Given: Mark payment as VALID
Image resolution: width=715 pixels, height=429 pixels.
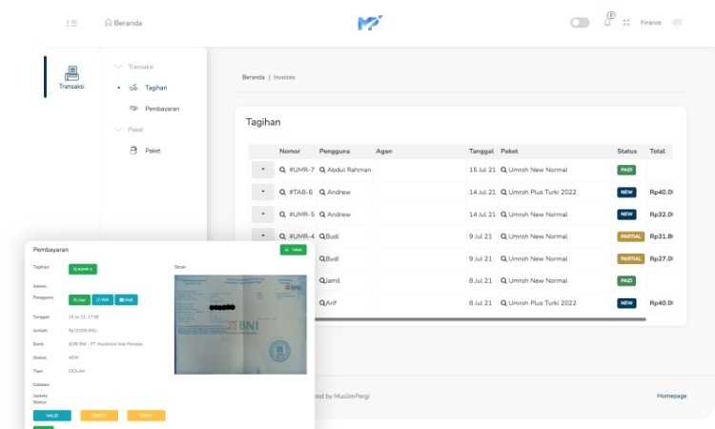Looking at the screenshot, I should tap(52, 416).
